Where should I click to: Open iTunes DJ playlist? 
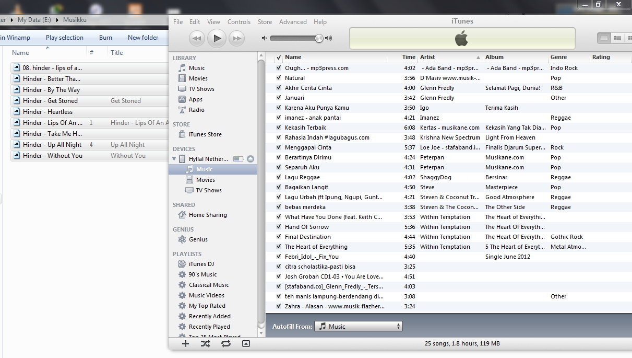coord(201,264)
